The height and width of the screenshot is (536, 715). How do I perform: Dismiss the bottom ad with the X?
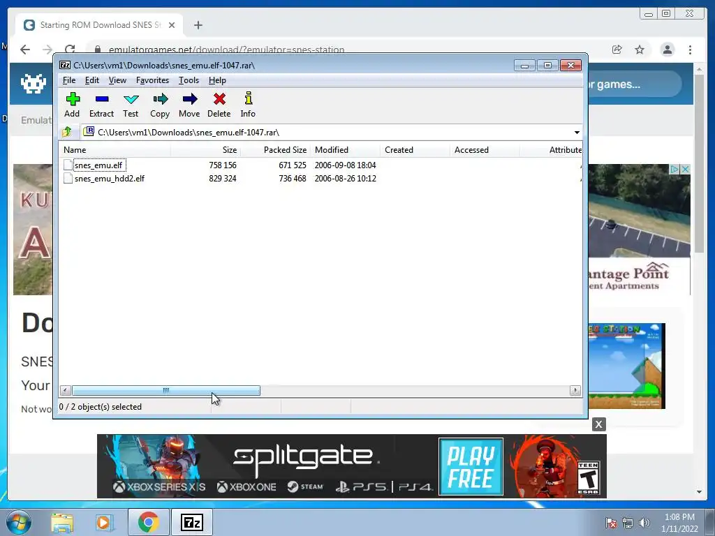point(598,424)
